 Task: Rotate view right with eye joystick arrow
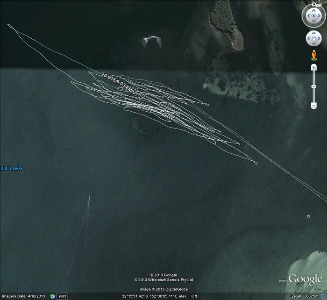coord(321,16)
